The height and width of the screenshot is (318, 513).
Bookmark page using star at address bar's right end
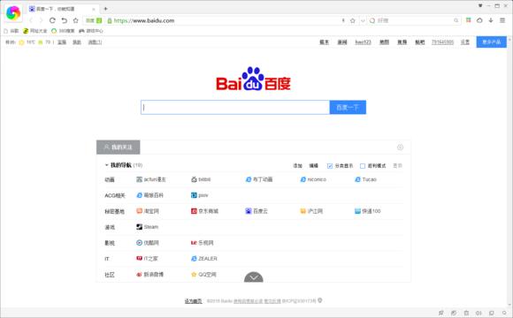click(352, 20)
